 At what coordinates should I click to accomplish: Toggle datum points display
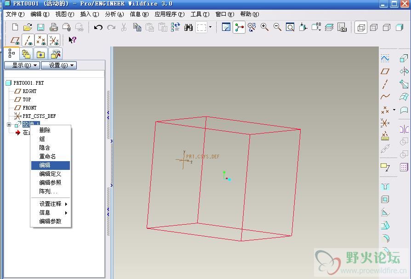pyautogui.click(x=41, y=41)
